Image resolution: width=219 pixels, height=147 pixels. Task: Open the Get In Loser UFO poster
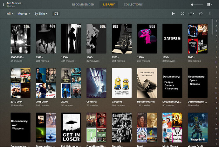click(71, 128)
